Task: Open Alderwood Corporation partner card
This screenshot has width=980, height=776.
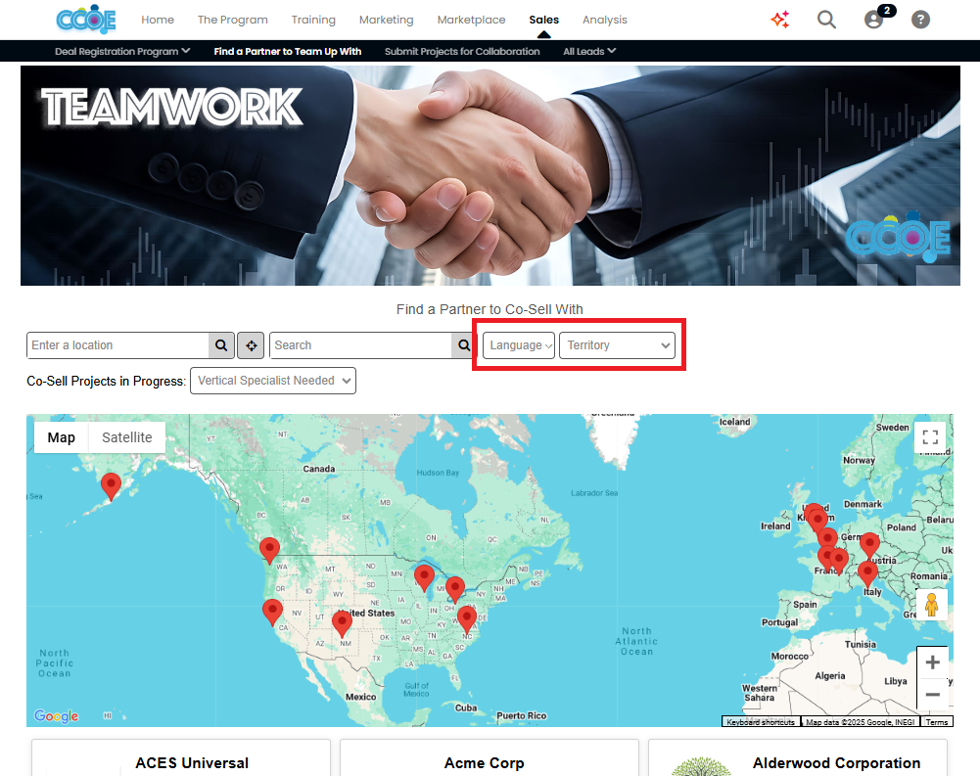Action: (x=798, y=757)
